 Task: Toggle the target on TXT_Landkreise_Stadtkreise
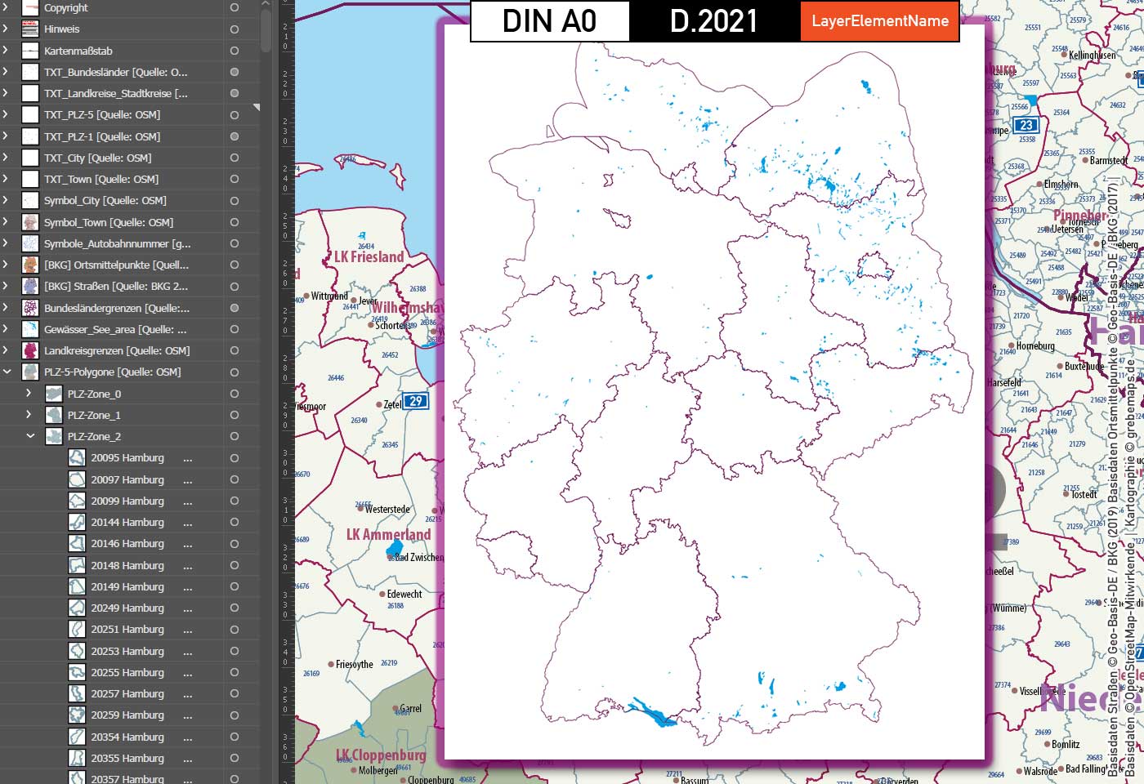[234, 93]
